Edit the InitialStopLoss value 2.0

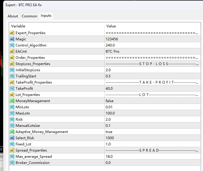tap(108, 70)
